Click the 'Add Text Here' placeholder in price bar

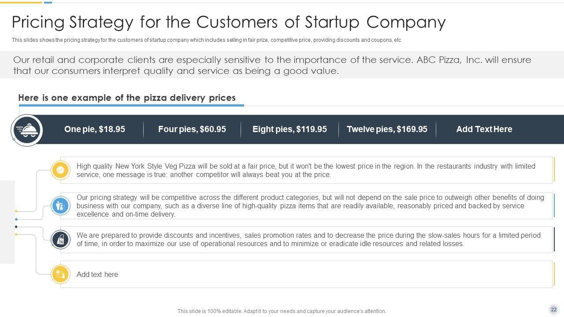pos(484,129)
